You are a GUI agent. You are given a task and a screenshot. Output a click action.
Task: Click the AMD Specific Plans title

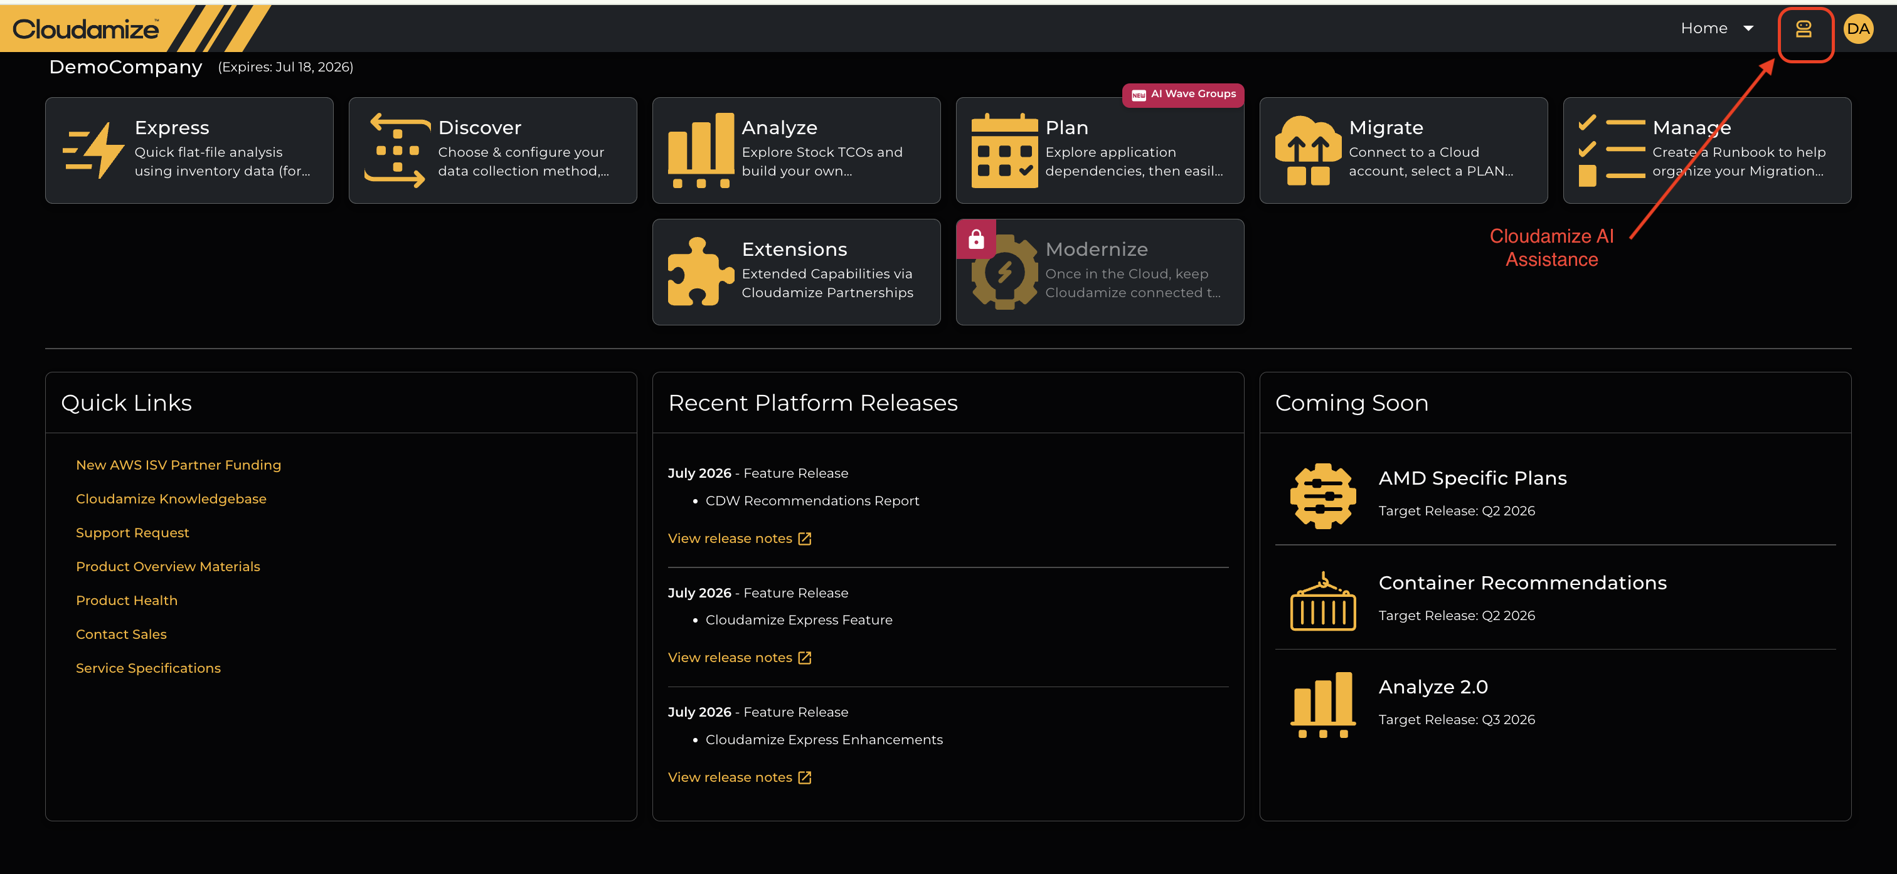[x=1472, y=478]
